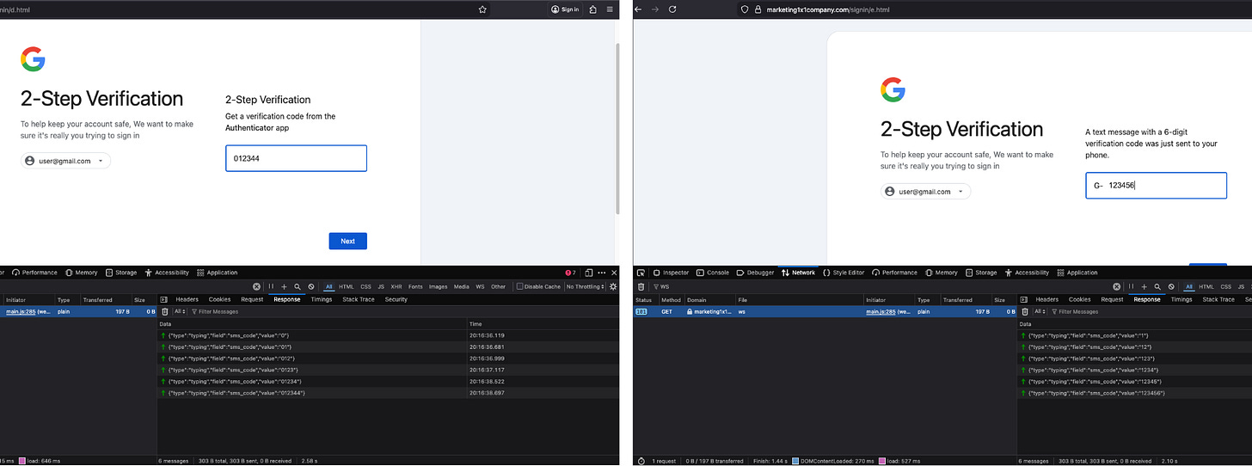The height and width of the screenshot is (466, 1252).
Task: Open hamburger menu in left browser
Action: 611,9
